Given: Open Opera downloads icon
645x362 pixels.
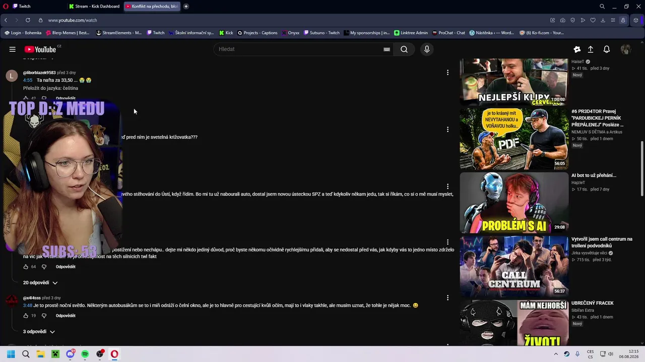Looking at the screenshot, I should point(603,20).
